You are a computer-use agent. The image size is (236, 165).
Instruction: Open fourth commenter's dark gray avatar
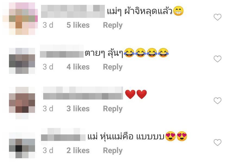click(22, 145)
